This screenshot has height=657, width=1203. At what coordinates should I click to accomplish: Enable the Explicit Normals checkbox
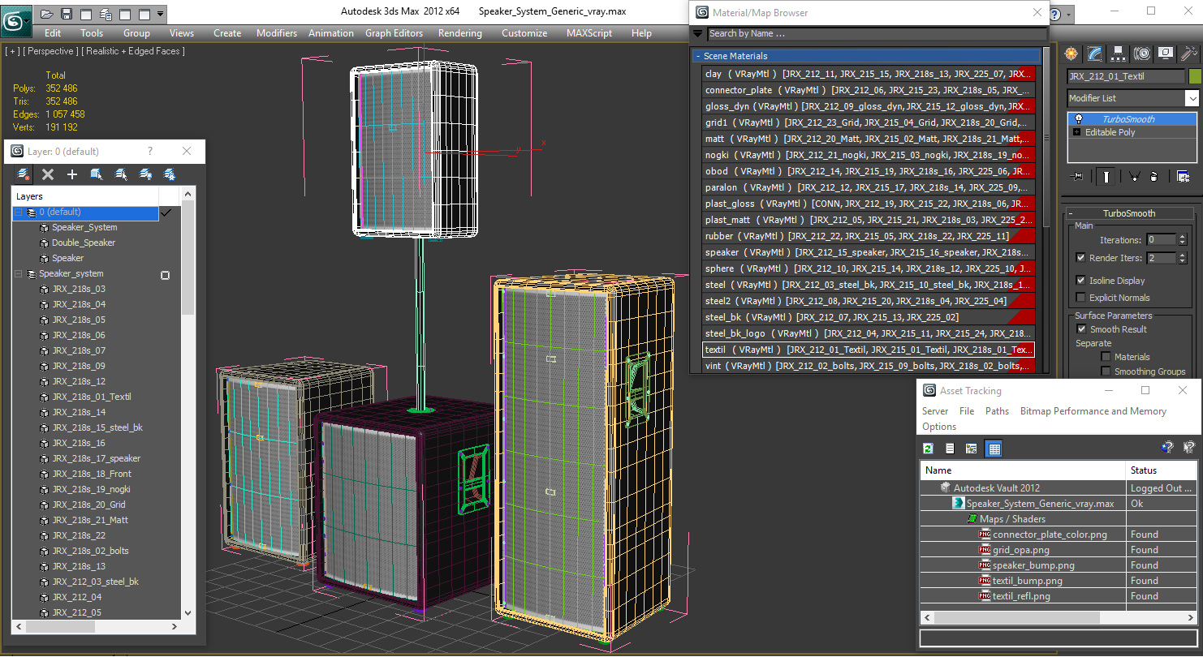tap(1080, 298)
